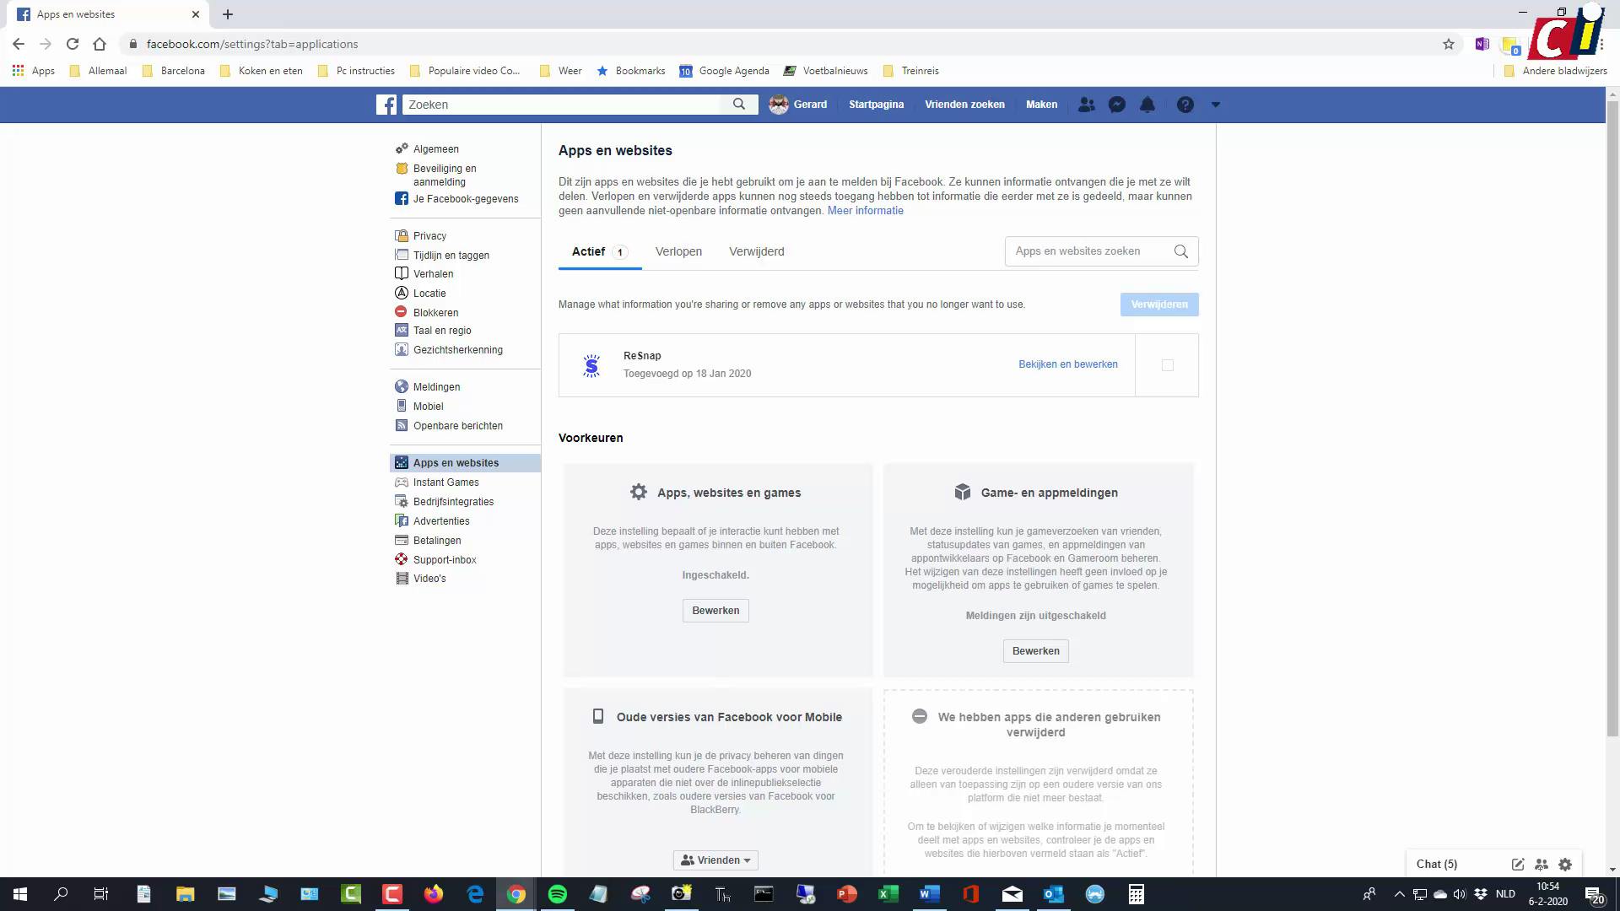Click new message compose icon in chat bar

click(x=1517, y=864)
